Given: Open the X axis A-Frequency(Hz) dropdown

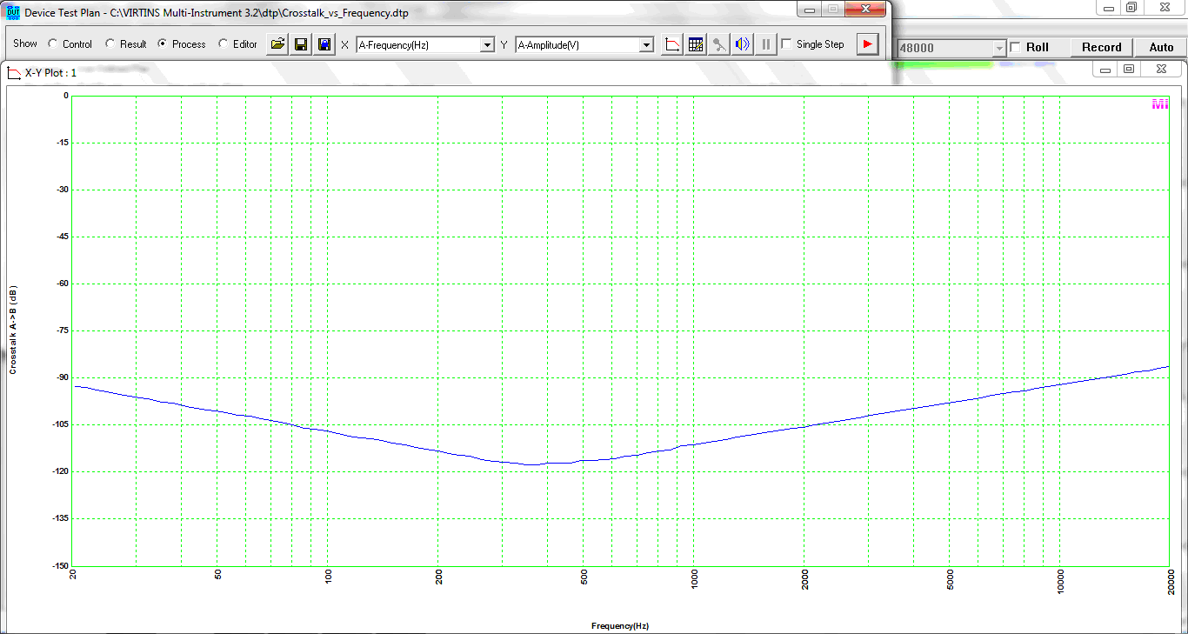Looking at the screenshot, I should 487,44.
